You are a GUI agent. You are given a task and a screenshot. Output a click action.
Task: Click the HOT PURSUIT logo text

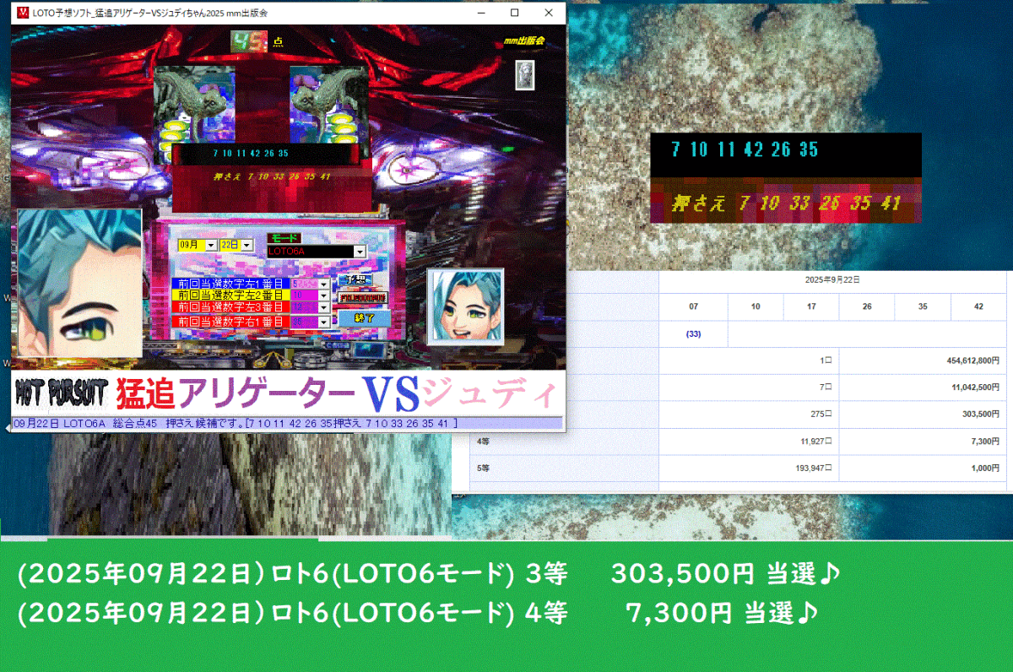click(x=62, y=393)
